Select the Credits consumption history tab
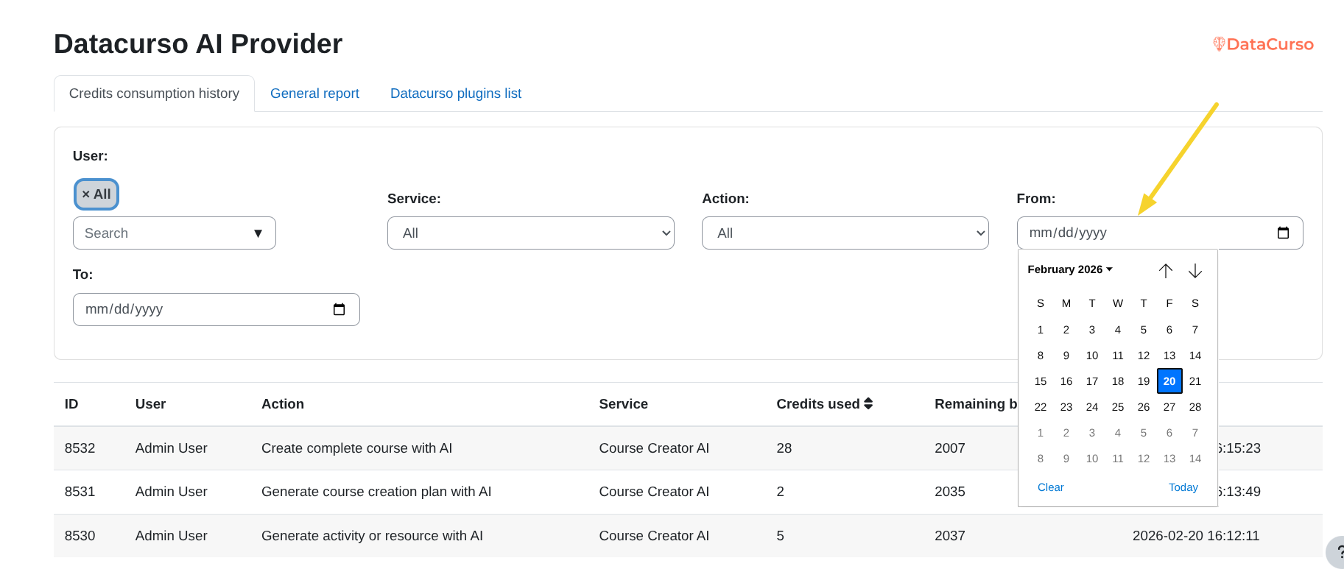The height and width of the screenshot is (569, 1344). click(154, 93)
